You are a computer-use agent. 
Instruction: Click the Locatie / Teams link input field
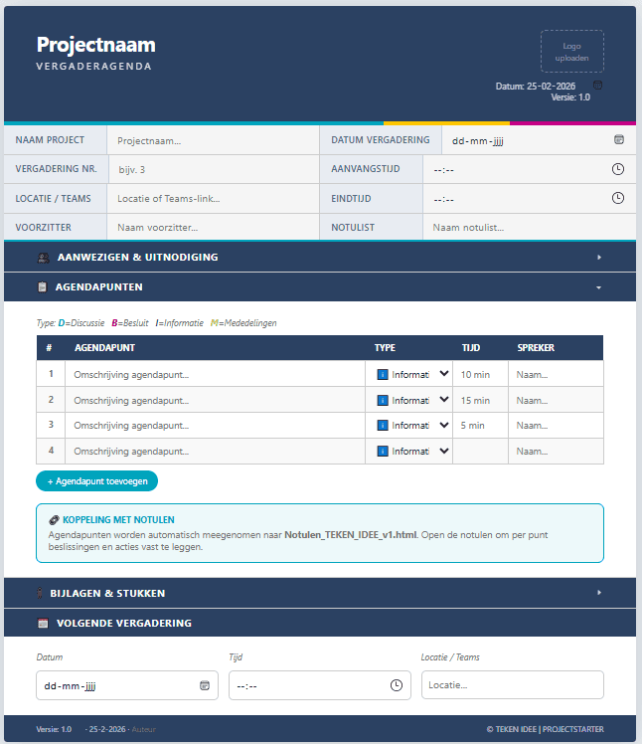pos(213,198)
